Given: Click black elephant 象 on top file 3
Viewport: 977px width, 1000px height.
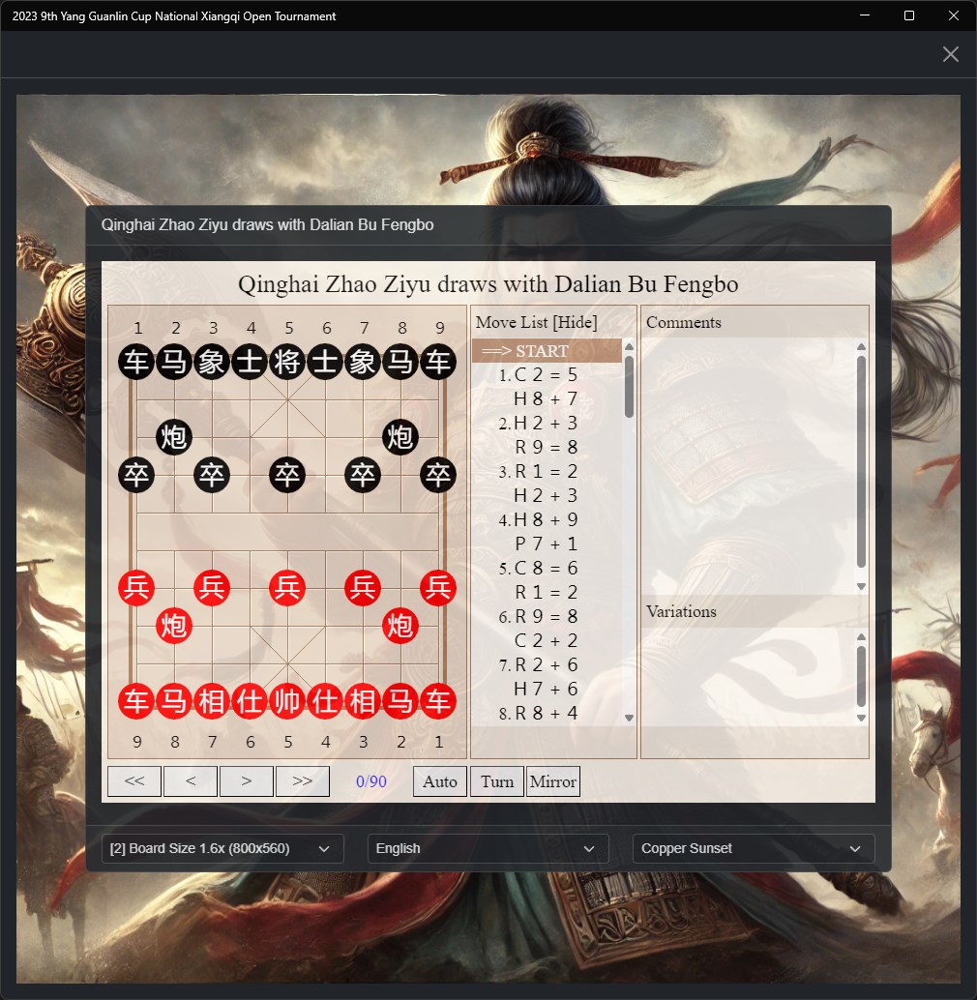Looking at the screenshot, I should (212, 362).
